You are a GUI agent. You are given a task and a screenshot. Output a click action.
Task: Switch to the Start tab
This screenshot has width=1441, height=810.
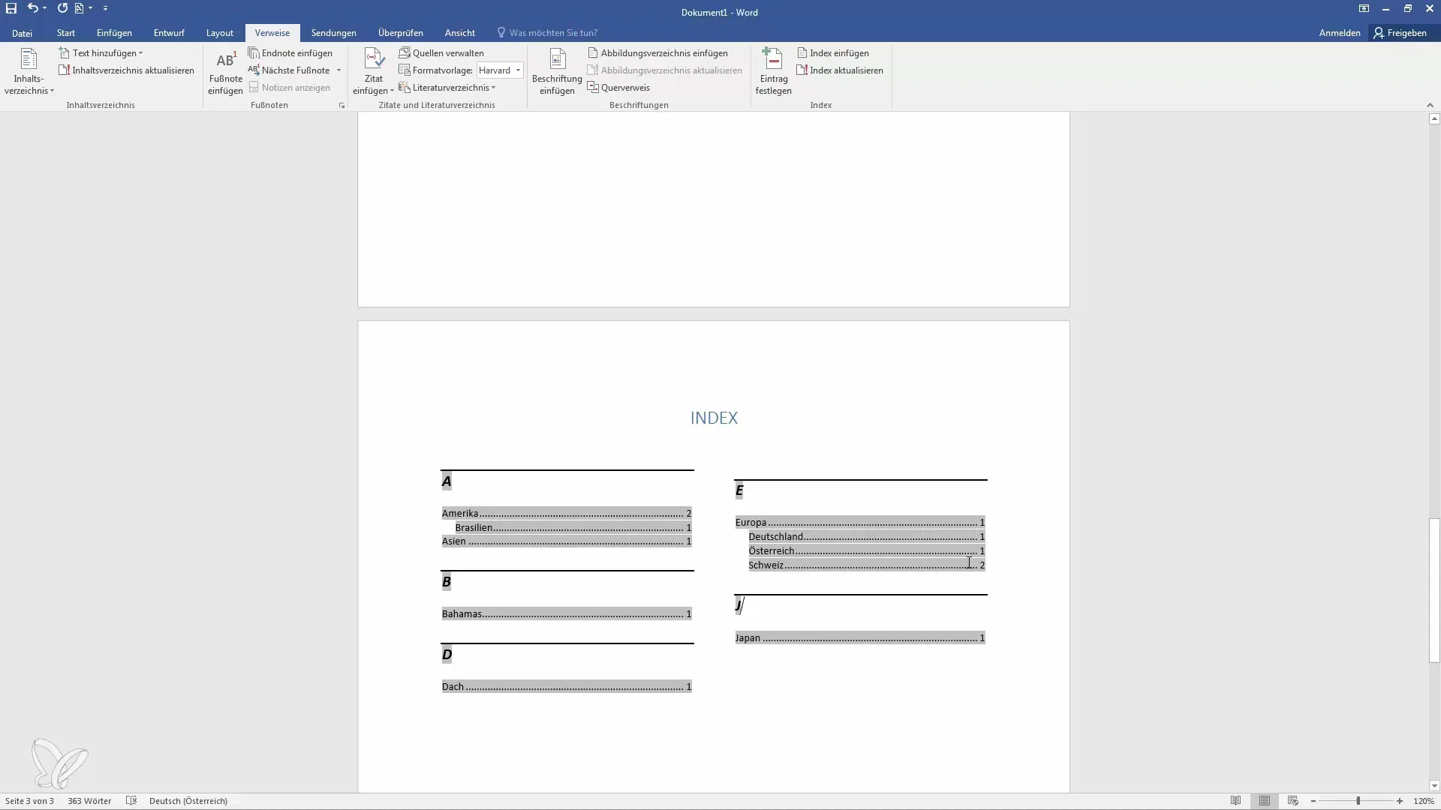[66, 33]
